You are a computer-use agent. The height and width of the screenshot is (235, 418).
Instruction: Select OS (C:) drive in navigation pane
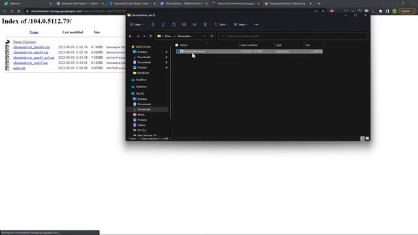139,131
